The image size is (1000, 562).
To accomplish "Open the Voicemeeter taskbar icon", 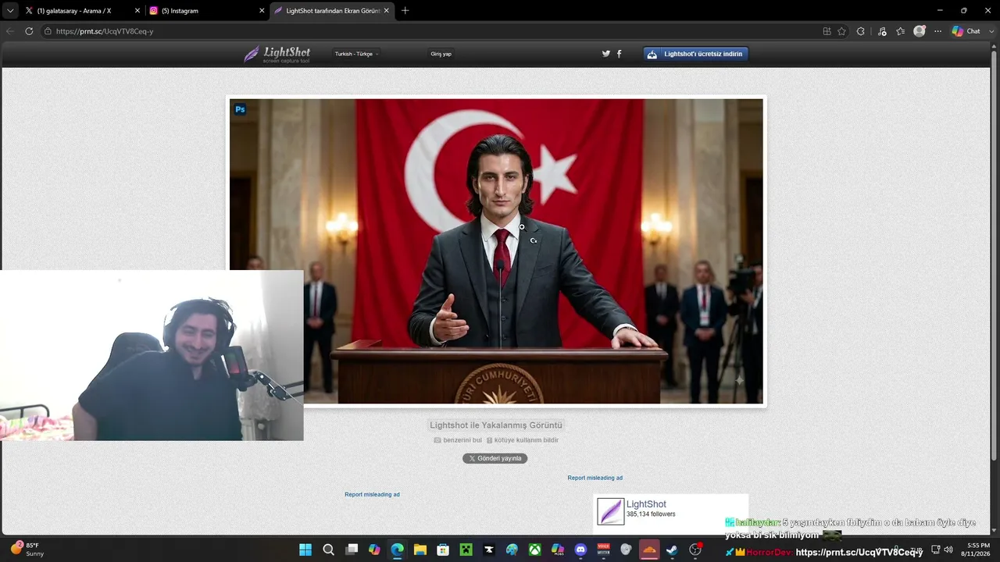I will [x=603, y=550].
